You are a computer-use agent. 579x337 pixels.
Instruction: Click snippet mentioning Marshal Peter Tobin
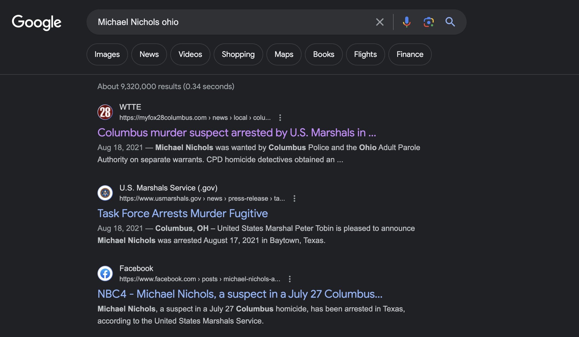[256, 234]
